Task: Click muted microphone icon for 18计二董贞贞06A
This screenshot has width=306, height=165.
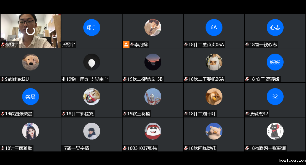Action: coord(186,45)
